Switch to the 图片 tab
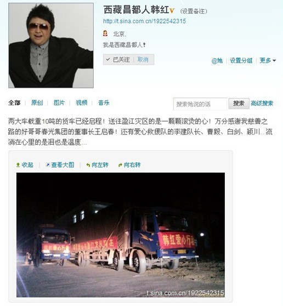The width and height of the screenshot is (283, 306). pos(59,103)
